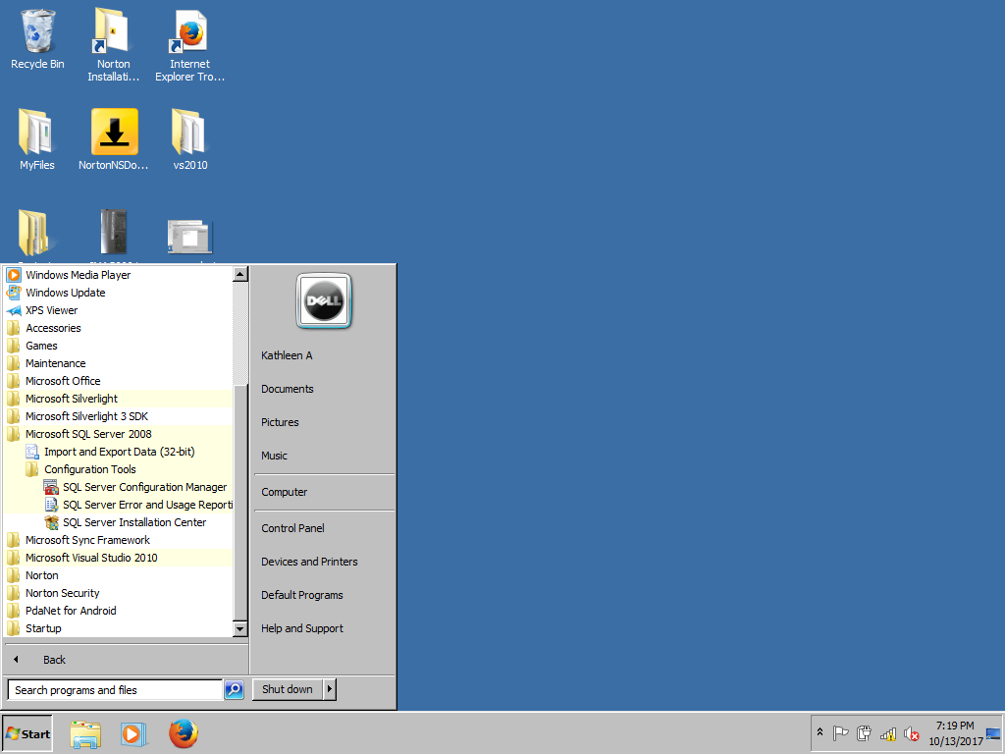Viewport: 1005px width, 754px height.
Task: Select the Norton Installation desktop shortcut
Action: click(114, 45)
